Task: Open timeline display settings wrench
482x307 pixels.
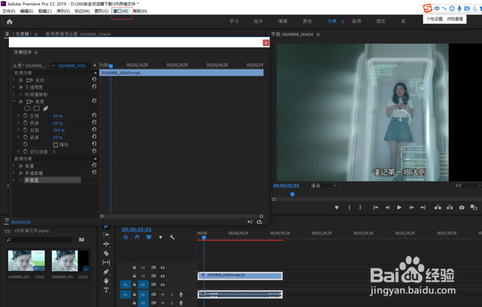Action: (172, 237)
